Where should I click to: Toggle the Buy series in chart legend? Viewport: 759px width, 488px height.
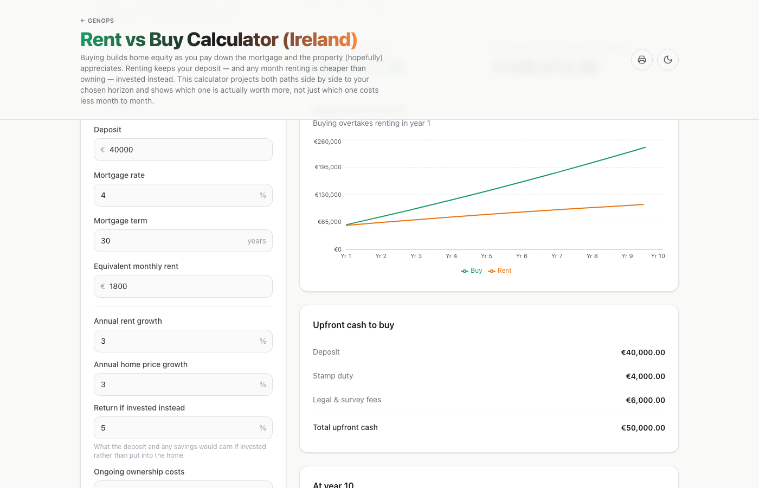click(x=471, y=271)
